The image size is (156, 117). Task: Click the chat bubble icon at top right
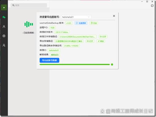pyautogui.click(x=152, y=6)
